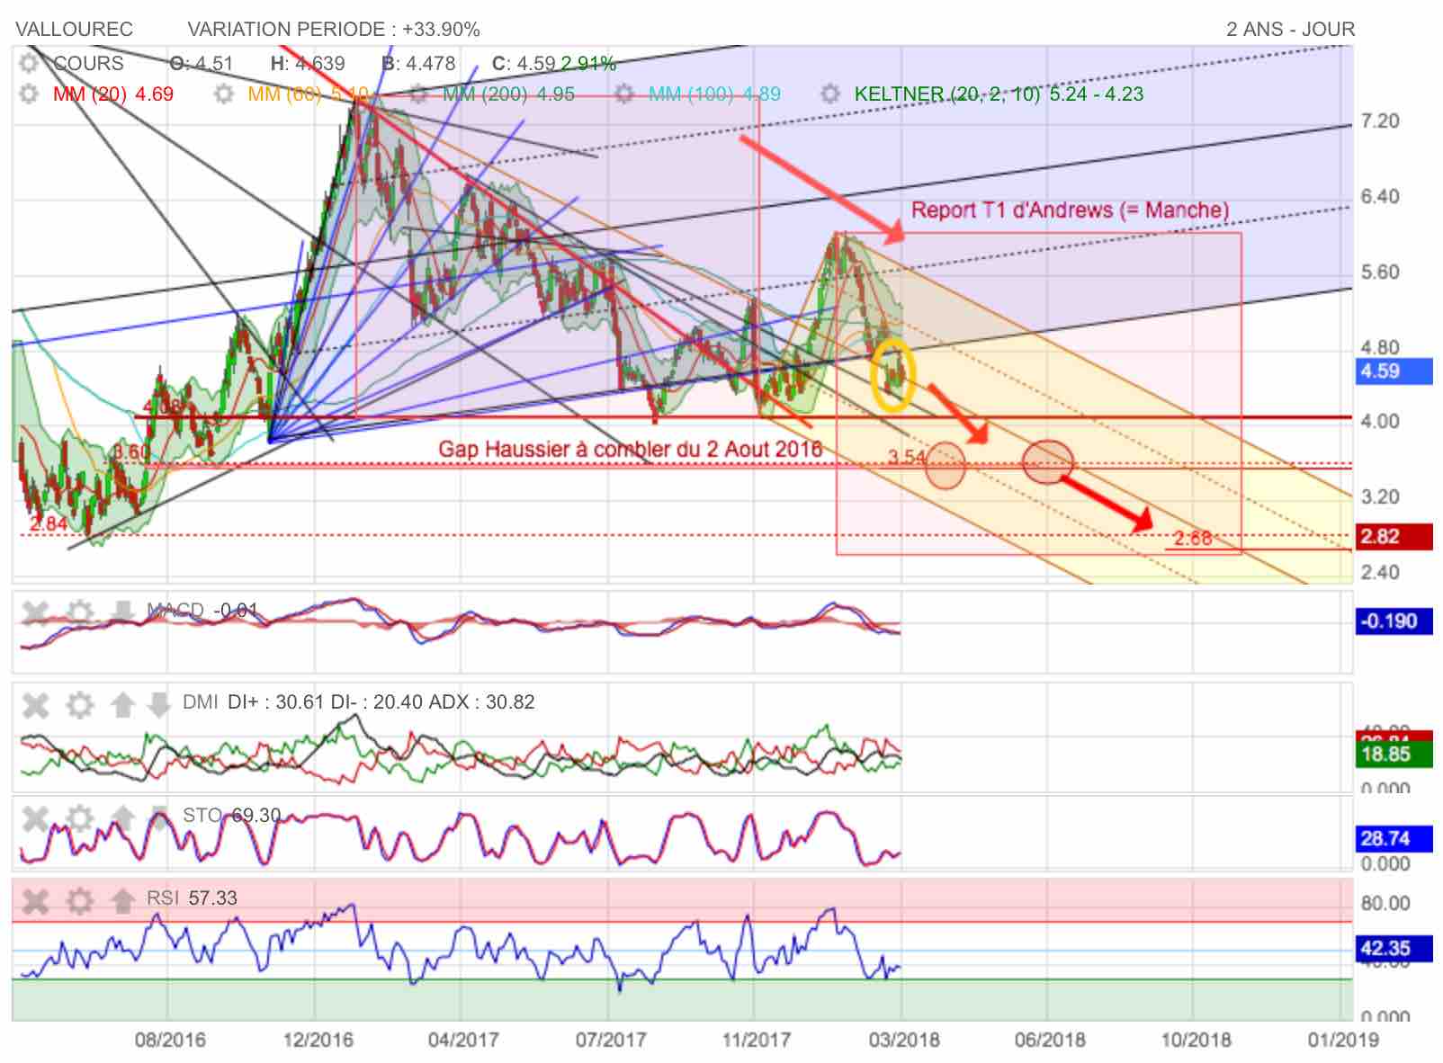Open DMI indicator settings gear
Image resolution: width=1443 pixels, height=1063 pixels.
(80, 705)
